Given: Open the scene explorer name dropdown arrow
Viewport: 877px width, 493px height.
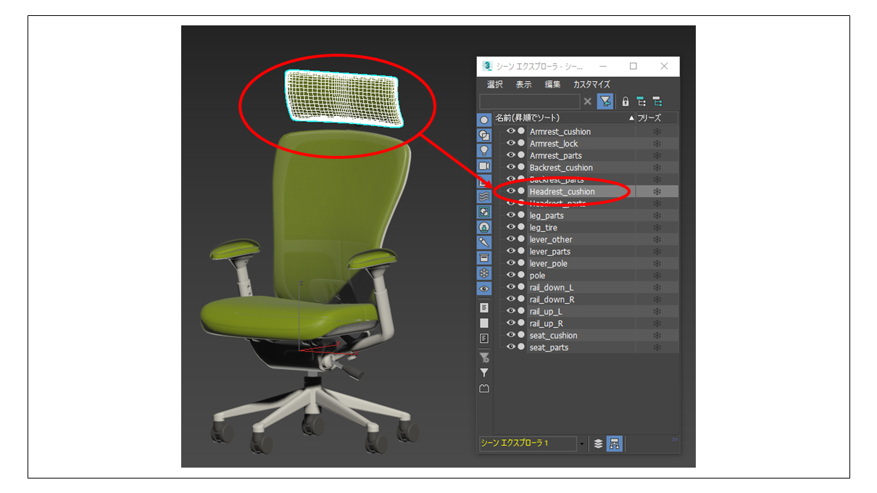Looking at the screenshot, I should 582,444.
